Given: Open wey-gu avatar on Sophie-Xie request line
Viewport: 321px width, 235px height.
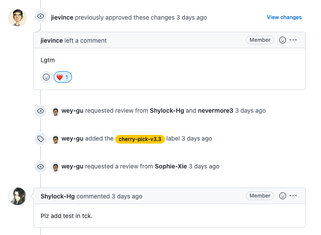Looking at the screenshot, I should click(x=55, y=167).
